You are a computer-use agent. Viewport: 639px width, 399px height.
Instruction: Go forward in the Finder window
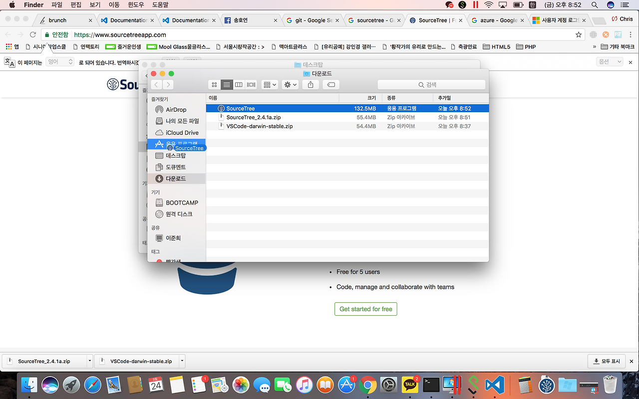click(x=168, y=85)
